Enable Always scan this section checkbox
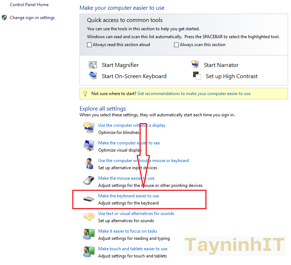 click(176, 45)
